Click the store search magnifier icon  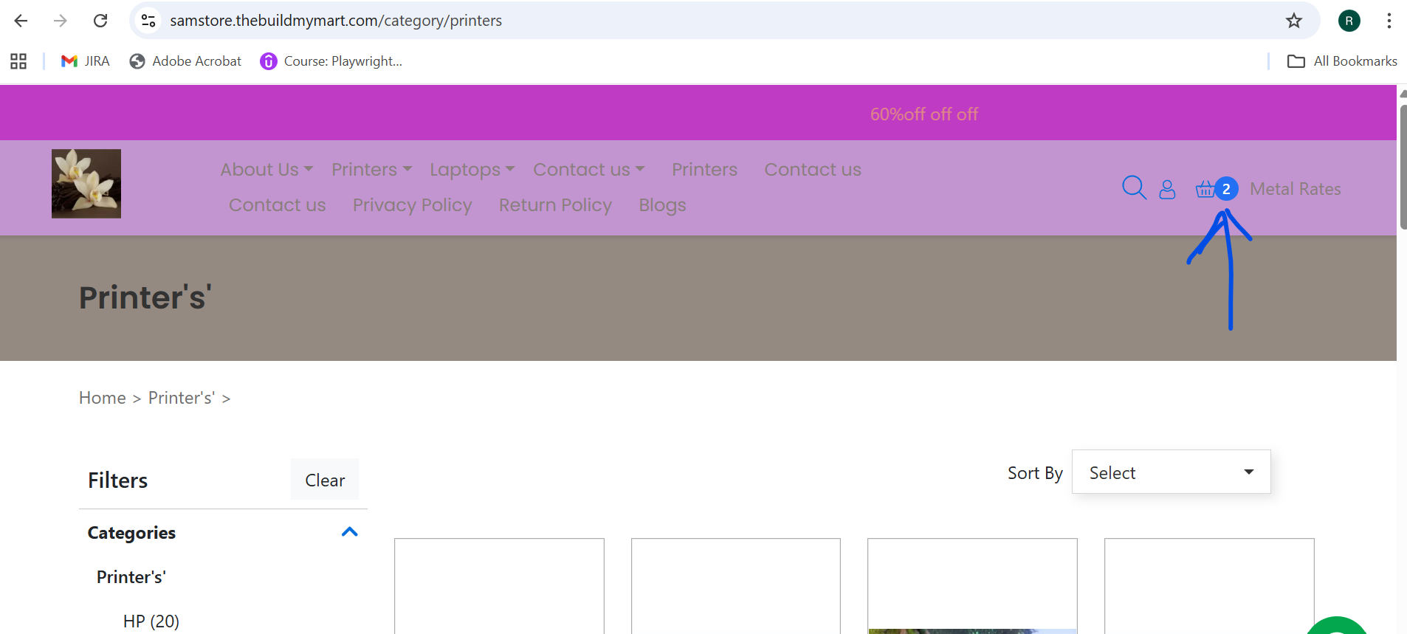pos(1134,188)
